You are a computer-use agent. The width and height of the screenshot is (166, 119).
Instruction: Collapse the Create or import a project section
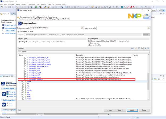pyautogui.click(x=2, y=89)
